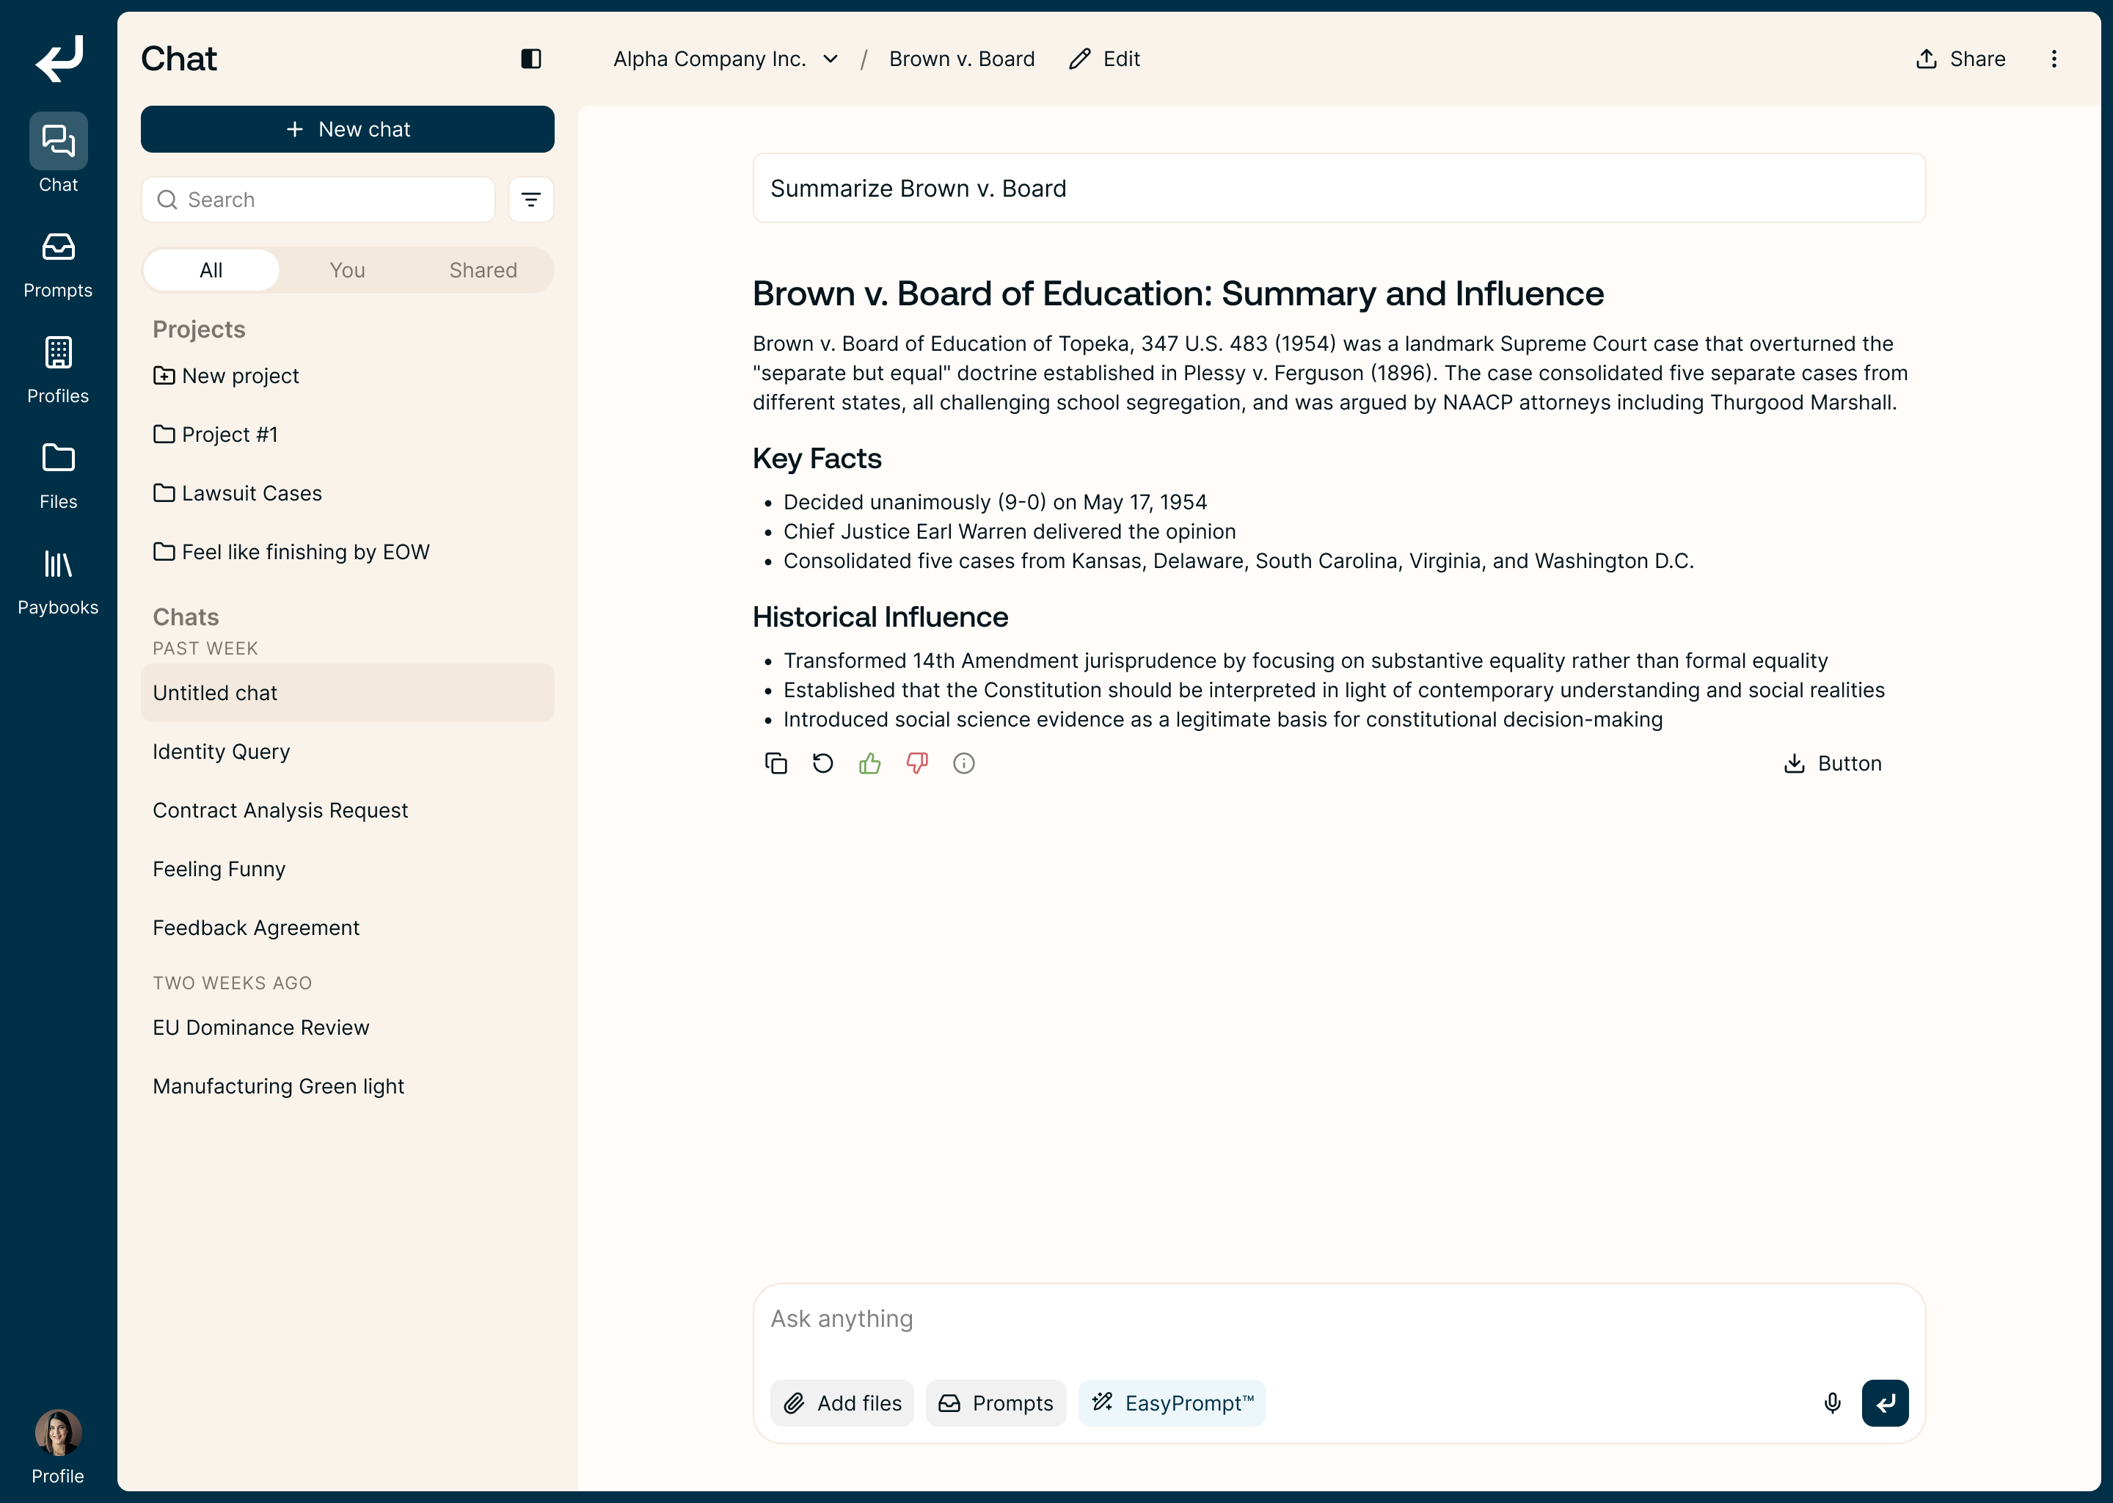Open the Feeling Funny chat

pyautogui.click(x=348, y=869)
